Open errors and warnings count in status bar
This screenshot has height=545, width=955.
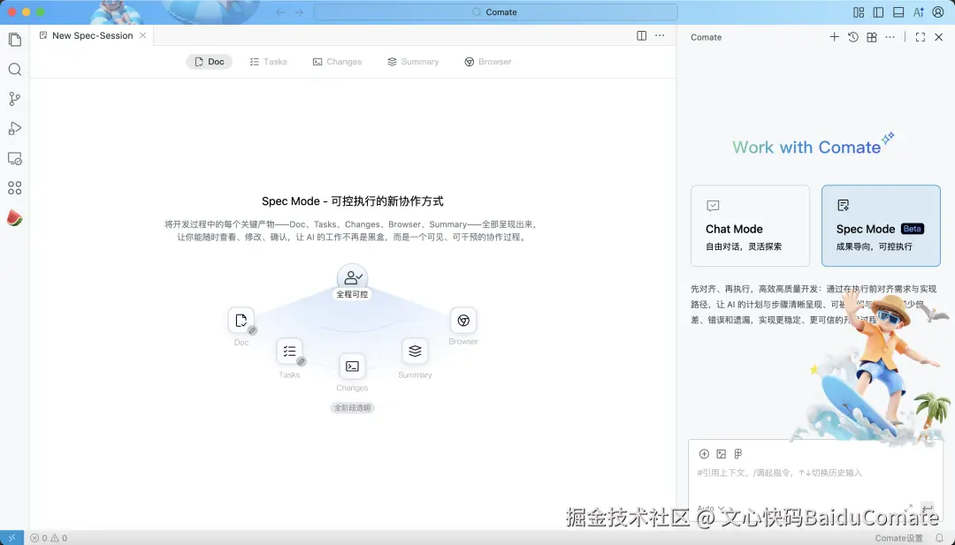coord(49,538)
